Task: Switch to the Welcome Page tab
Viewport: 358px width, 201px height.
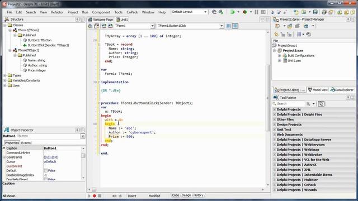Action: coord(101,20)
